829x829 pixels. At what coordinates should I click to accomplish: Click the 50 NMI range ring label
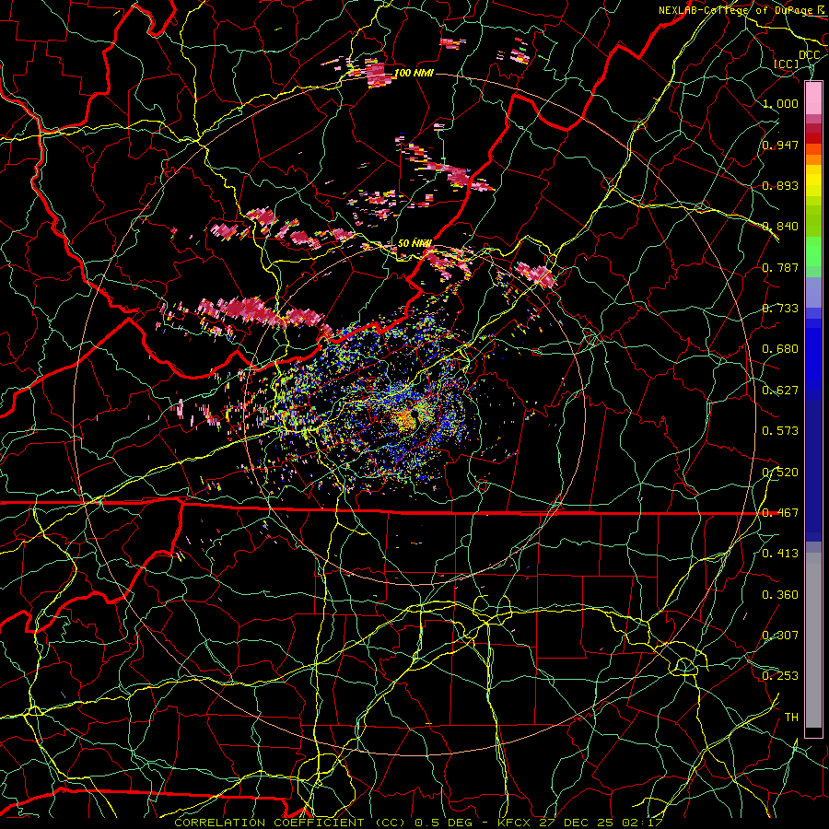click(x=414, y=244)
